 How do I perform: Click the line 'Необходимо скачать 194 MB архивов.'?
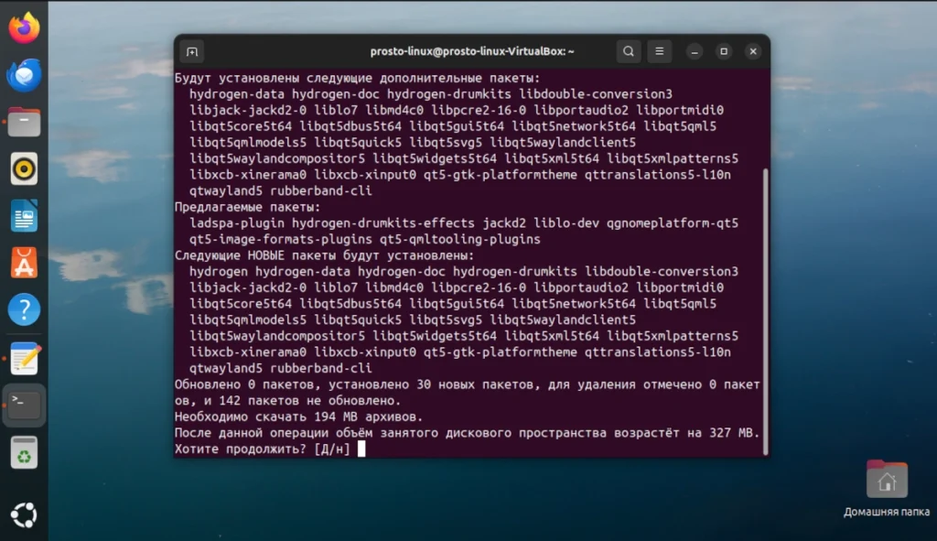[298, 417]
